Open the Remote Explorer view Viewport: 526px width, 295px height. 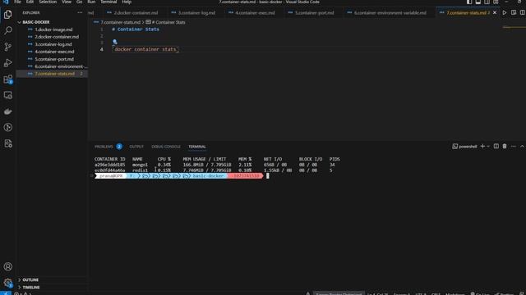click(7, 95)
